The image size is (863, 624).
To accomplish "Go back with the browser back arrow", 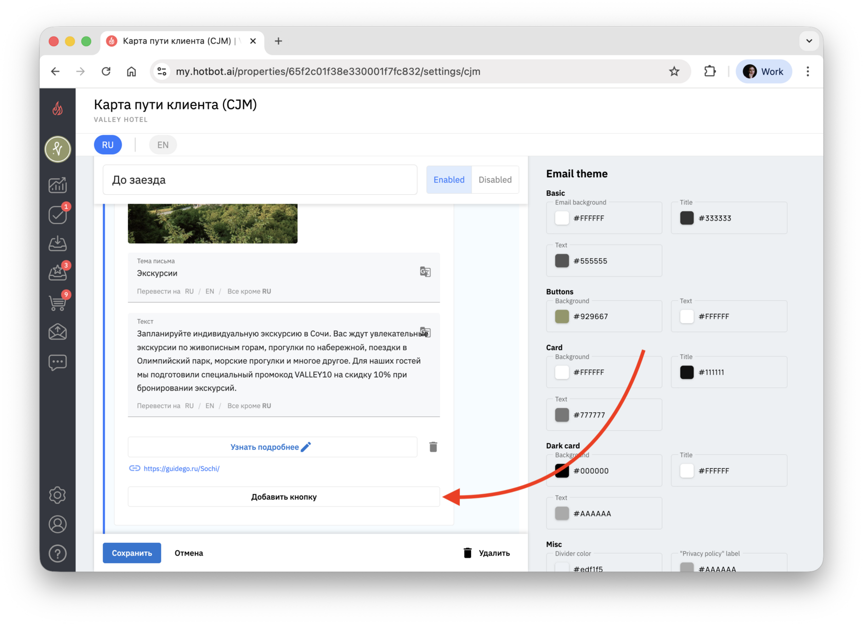I will (55, 71).
